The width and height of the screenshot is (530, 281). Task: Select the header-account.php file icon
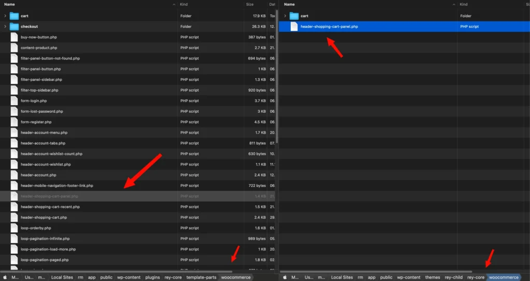(x=14, y=175)
